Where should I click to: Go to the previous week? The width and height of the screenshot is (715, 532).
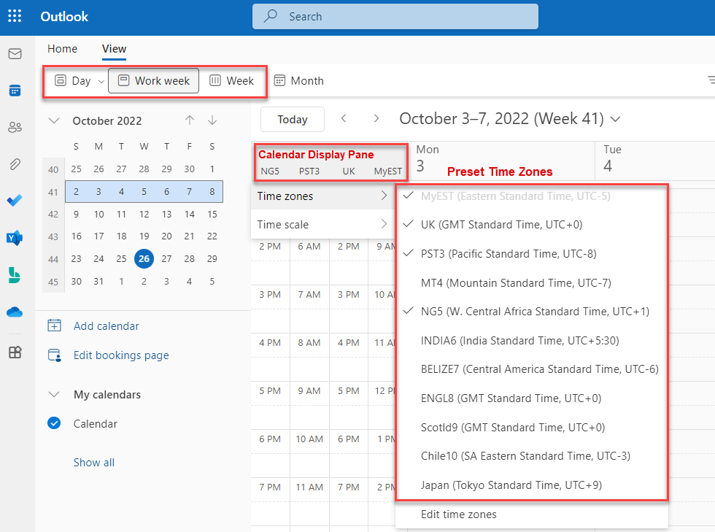tap(344, 119)
